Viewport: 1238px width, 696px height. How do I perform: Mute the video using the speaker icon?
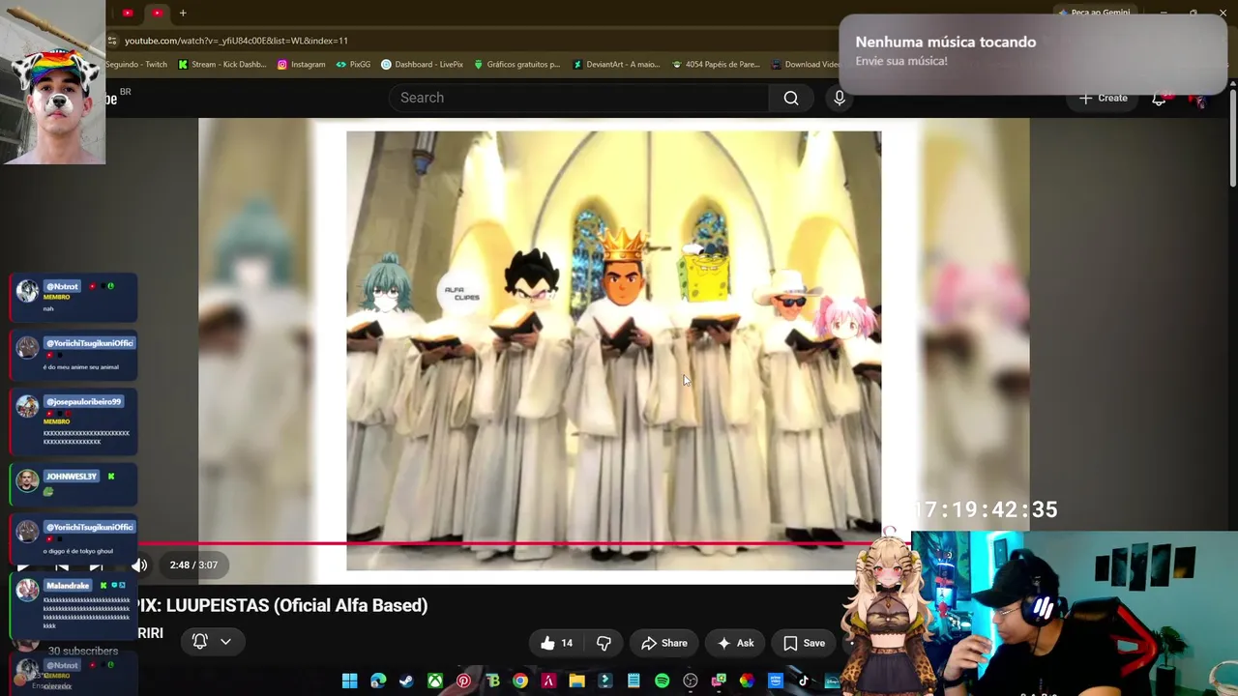click(x=139, y=565)
